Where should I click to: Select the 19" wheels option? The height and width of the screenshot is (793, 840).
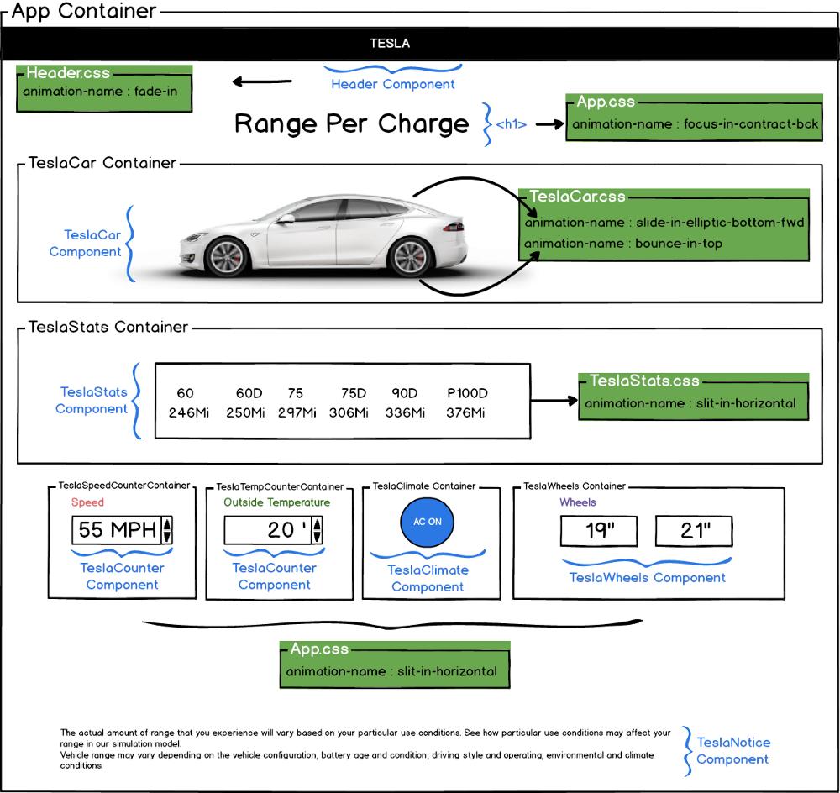(x=599, y=531)
